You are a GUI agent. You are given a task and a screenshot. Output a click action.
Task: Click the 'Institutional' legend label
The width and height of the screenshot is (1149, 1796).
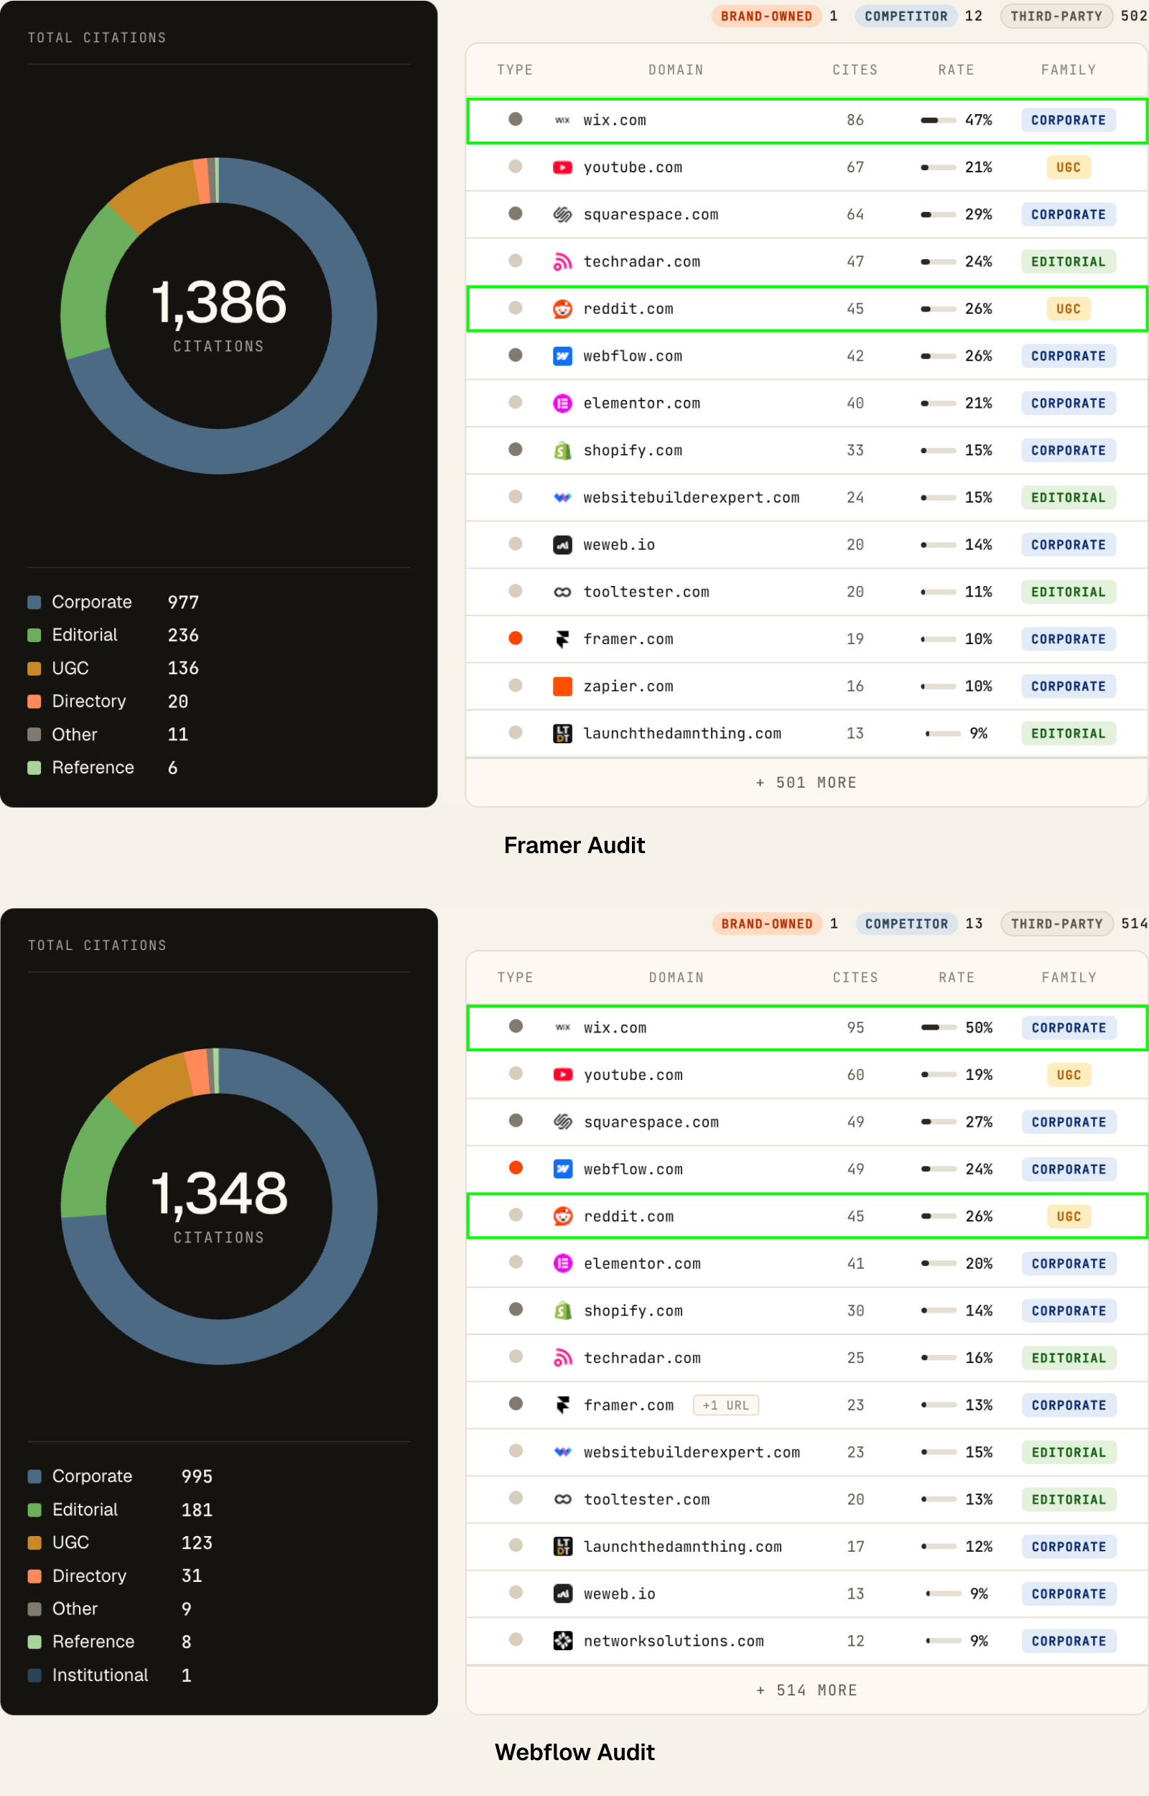tap(100, 1675)
